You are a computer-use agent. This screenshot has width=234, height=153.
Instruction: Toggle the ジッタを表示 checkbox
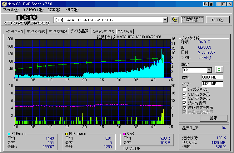click(x=184, y=103)
